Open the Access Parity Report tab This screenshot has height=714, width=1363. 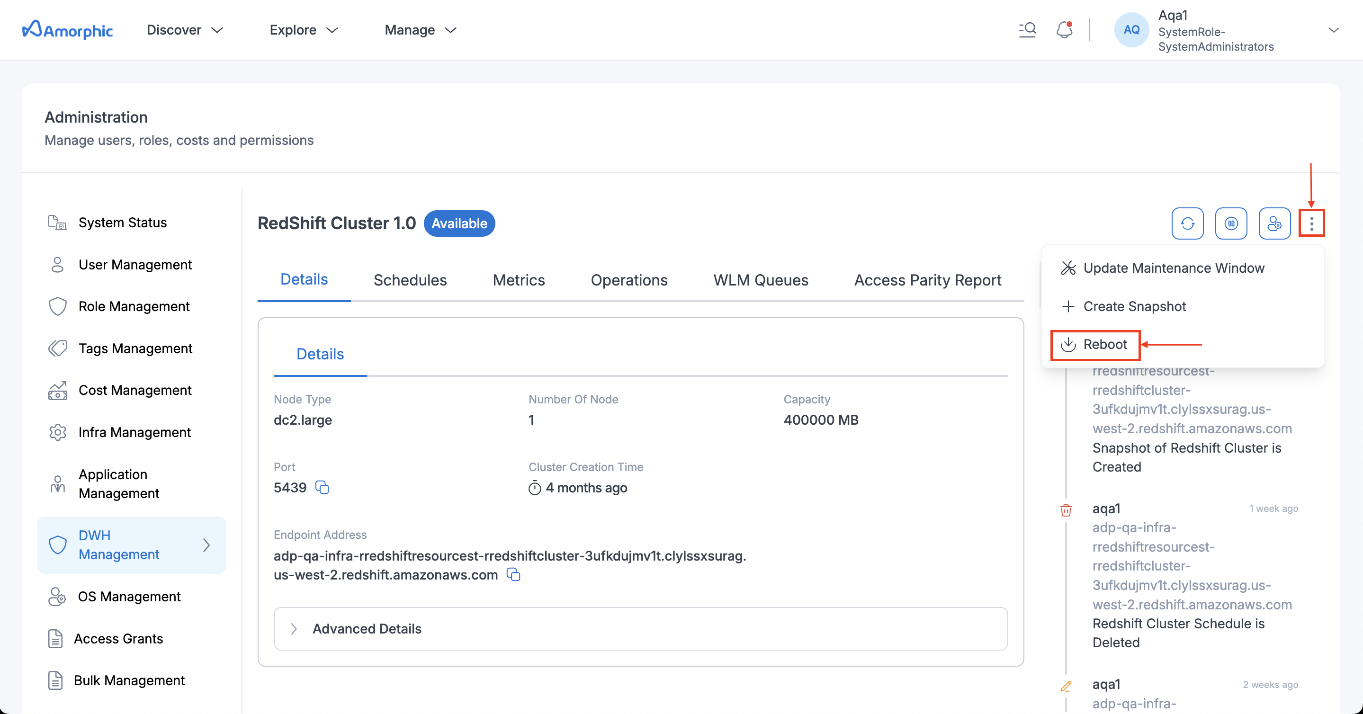click(x=928, y=280)
